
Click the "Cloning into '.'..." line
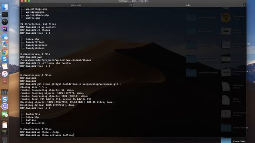(x=33, y=87)
